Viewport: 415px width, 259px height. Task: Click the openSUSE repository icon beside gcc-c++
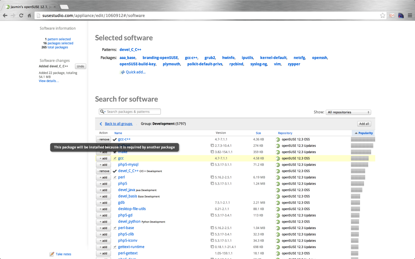278,139
